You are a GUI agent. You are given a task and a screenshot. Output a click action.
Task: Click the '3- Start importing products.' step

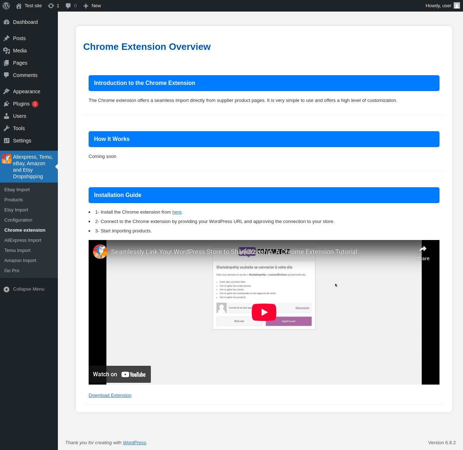(123, 231)
